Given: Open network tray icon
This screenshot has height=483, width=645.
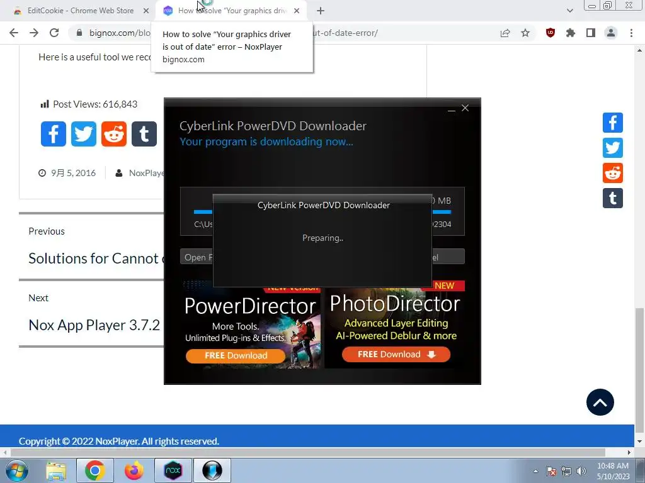Looking at the screenshot, I should (566, 471).
